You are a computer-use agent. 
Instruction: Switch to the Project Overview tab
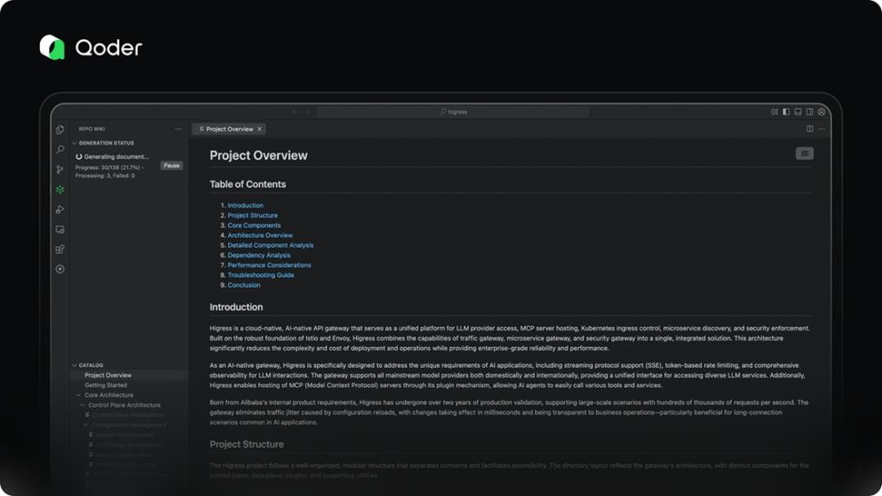pos(229,129)
